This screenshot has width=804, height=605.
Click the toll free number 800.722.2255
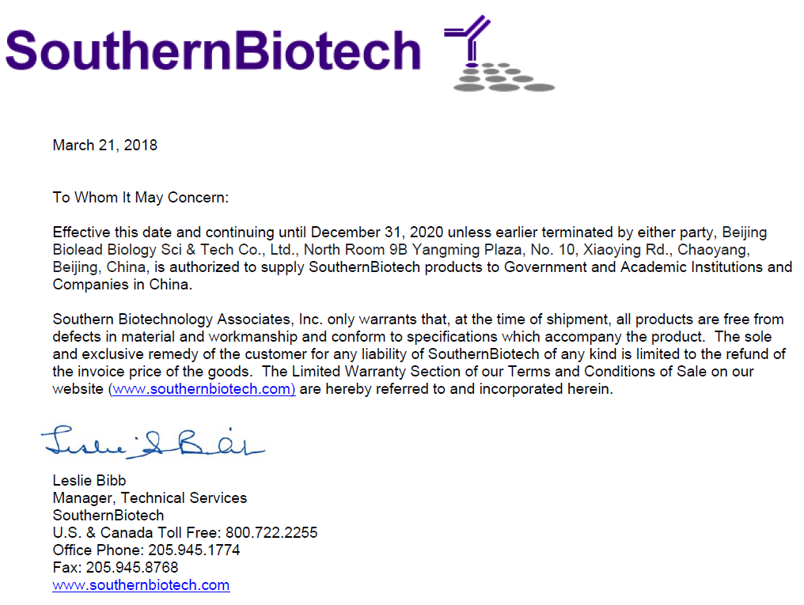click(271, 532)
